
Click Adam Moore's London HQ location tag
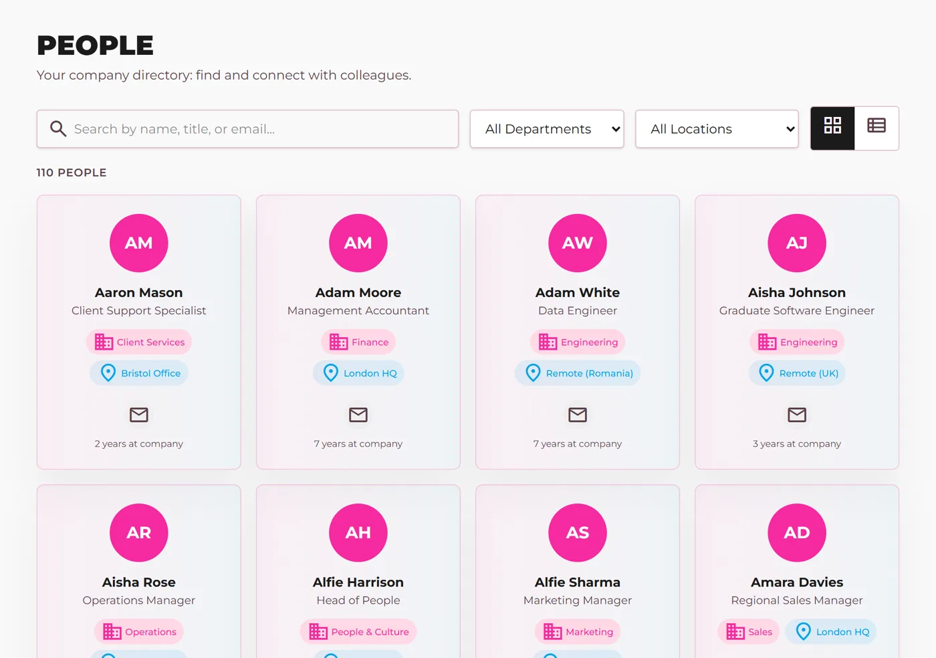click(x=358, y=373)
